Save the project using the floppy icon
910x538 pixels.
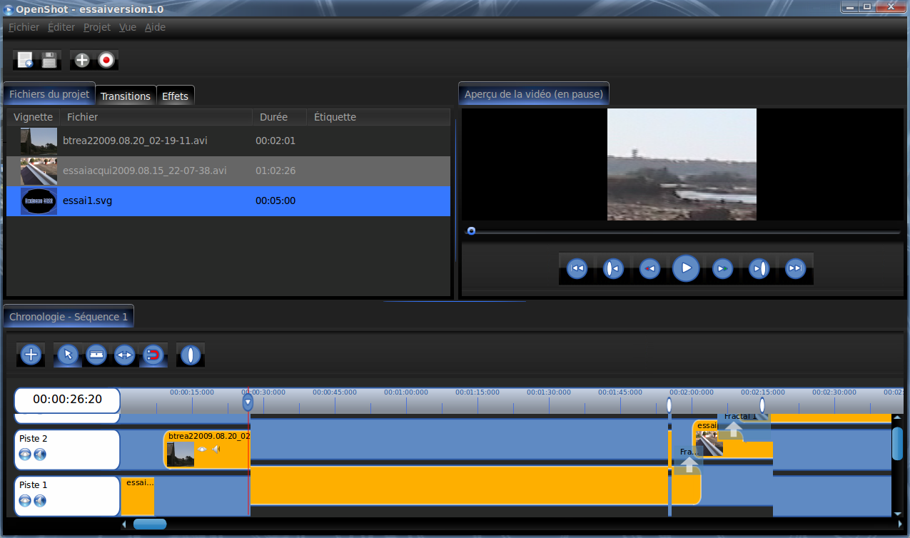[49, 60]
